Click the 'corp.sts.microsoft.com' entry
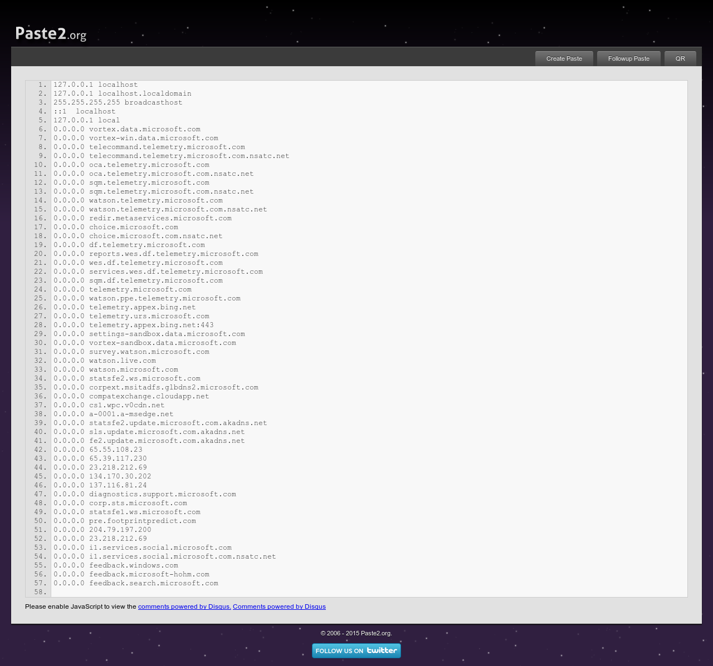Viewport: 713px width, 666px height. (x=138, y=503)
